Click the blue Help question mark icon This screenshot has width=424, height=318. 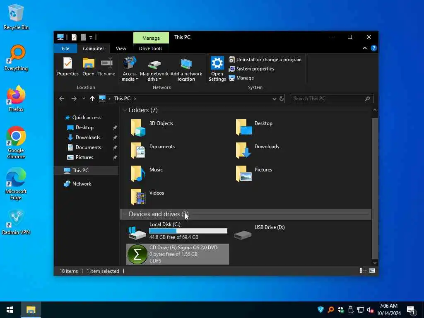(374, 48)
